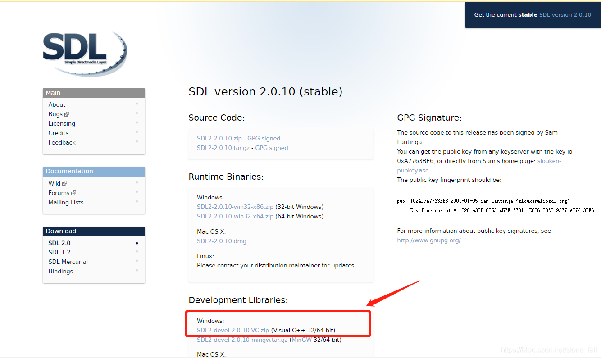
Task: Open the MinGW link
Action: pos(302,340)
